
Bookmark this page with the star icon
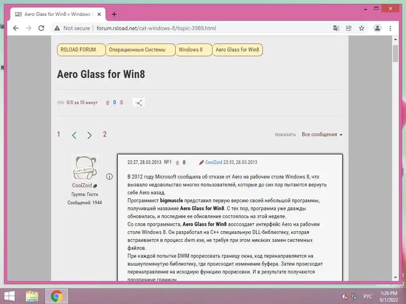[362, 28]
